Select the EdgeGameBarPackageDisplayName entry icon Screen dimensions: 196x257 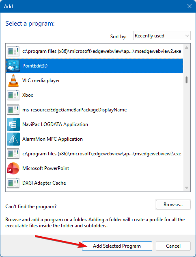[x=13, y=110]
